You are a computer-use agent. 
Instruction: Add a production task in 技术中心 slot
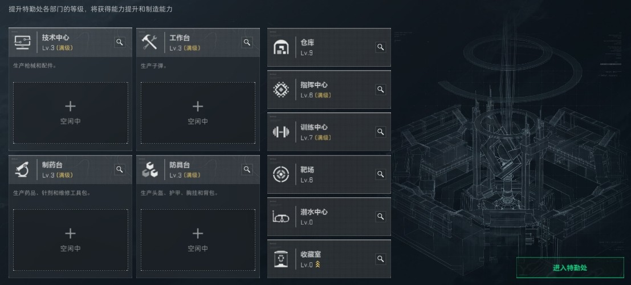71,113
